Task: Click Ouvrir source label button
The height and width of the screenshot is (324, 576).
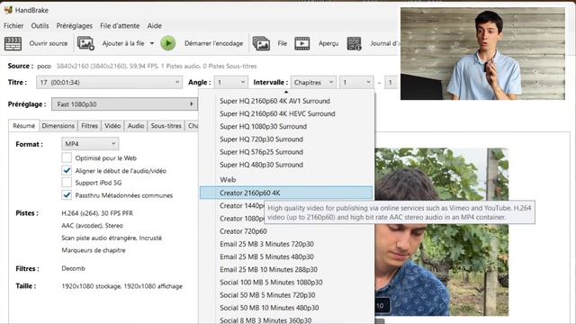Action: (x=49, y=43)
